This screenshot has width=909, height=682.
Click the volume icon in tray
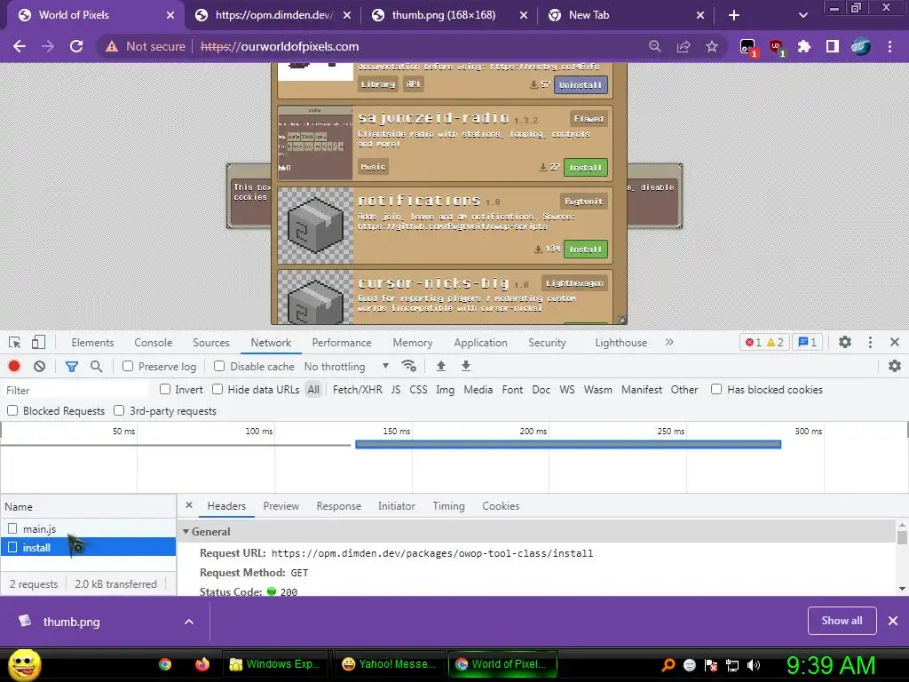754,665
